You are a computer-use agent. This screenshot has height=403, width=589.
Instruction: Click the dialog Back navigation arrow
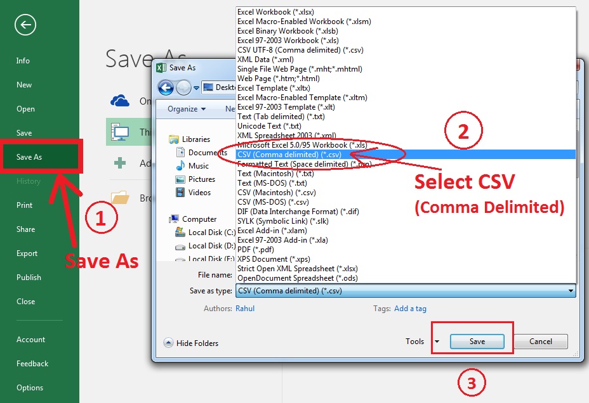pyautogui.click(x=166, y=87)
